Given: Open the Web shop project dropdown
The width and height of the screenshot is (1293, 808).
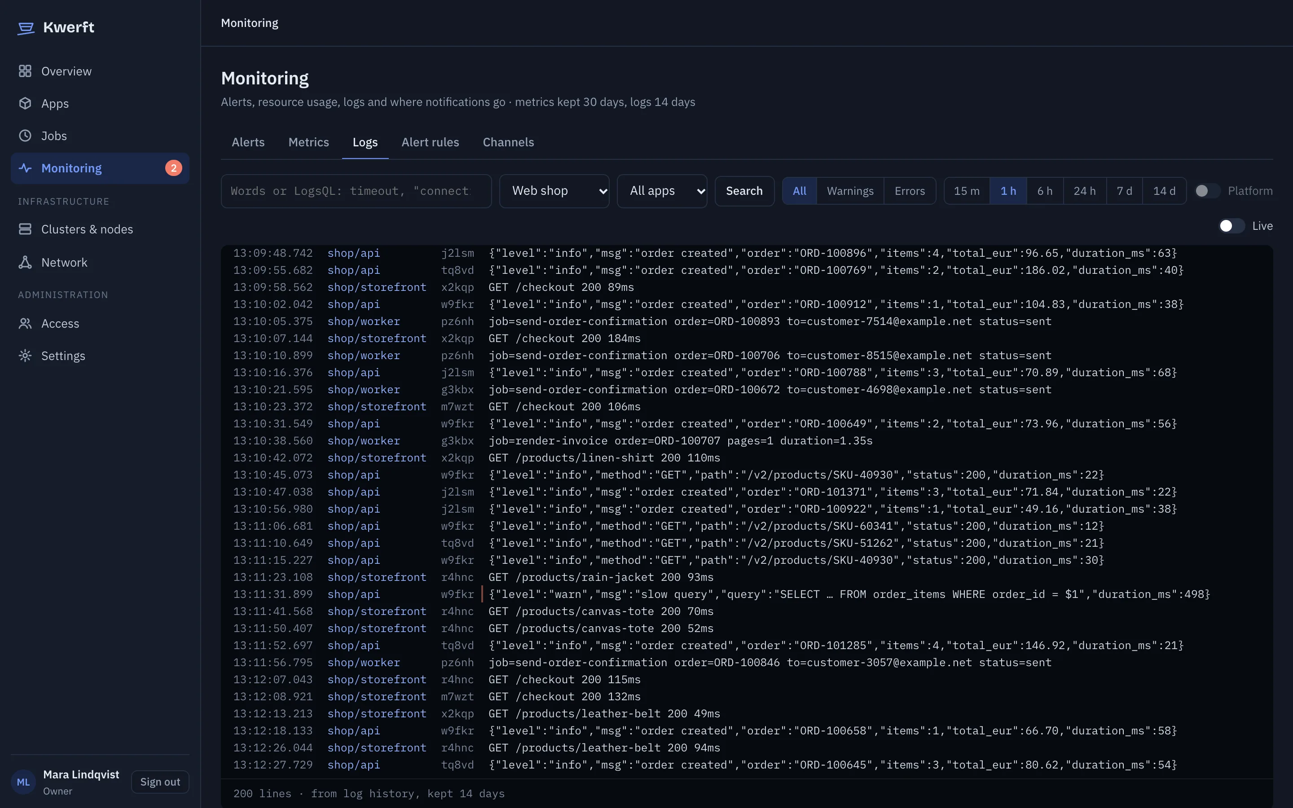Looking at the screenshot, I should 554,191.
